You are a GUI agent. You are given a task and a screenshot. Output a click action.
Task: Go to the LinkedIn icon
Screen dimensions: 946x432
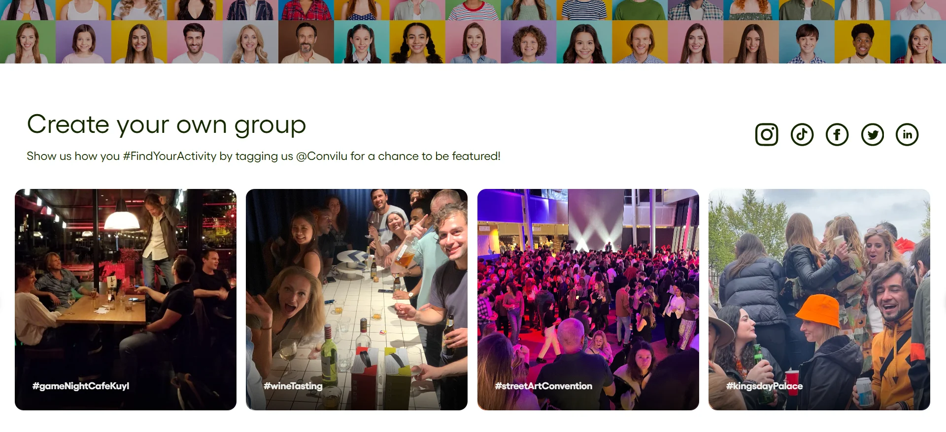[908, 135]
